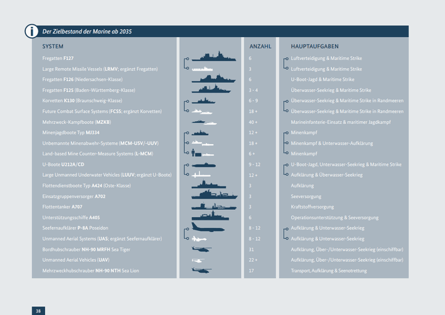Viewport: 445px width, 315px height.
Task: Click 'Transport, Aufklärung & Seenotrettung' text
Action: coord(329,270)
